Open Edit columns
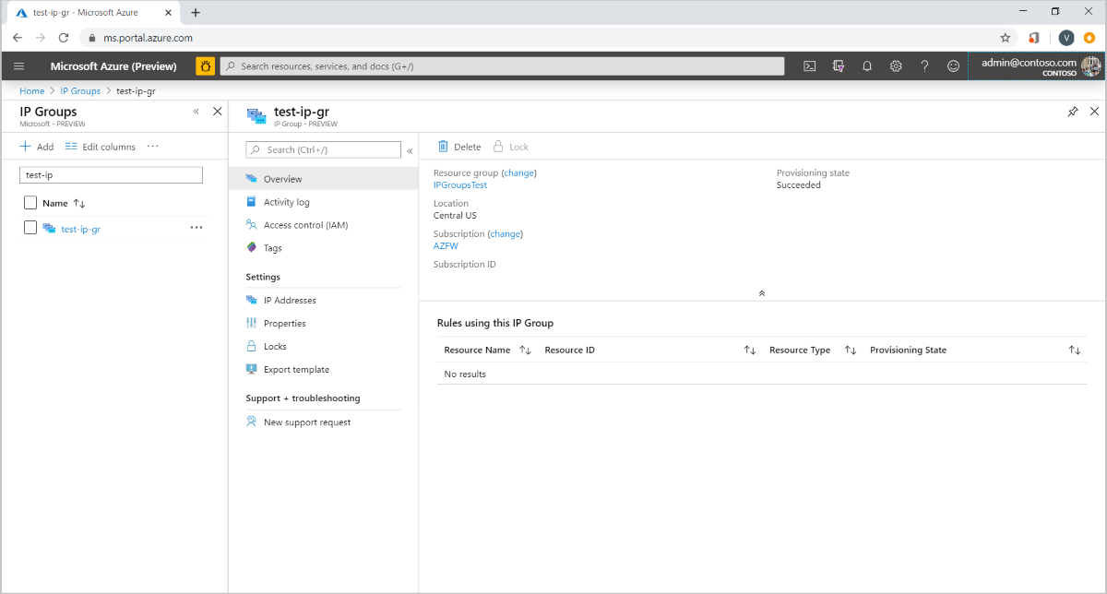The height and width of the screenshot is (594, 1107). tap(101, 147)
